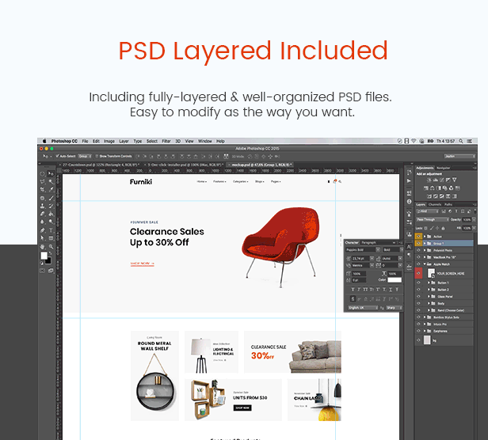Click the Character panel text Color swatch
This screenshot has width=488, height=440.
coord(395,280)
